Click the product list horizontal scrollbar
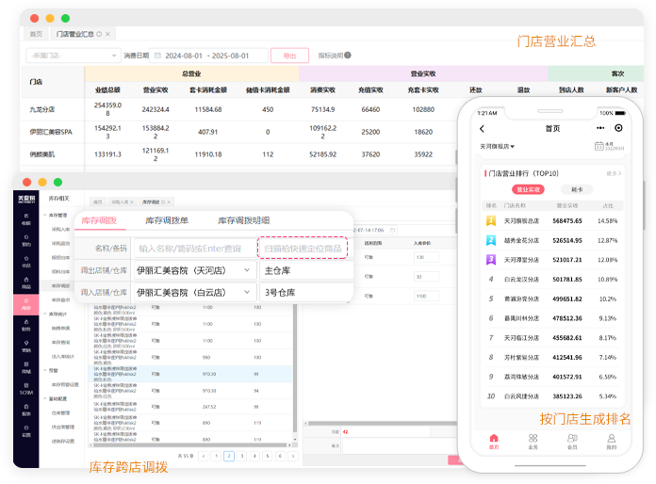The image size is (656, 484). click(189, 445)
